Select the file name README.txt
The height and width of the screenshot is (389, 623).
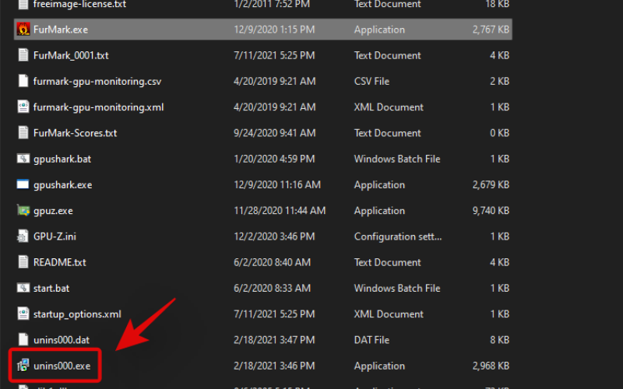coord(60,262)
